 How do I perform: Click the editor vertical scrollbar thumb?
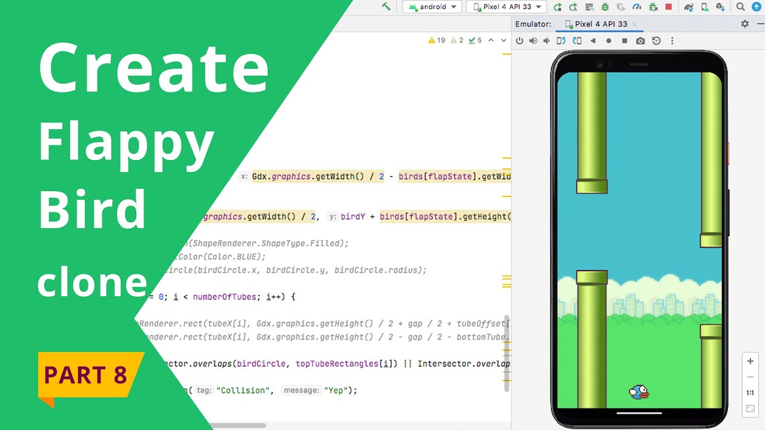(507, 354)
